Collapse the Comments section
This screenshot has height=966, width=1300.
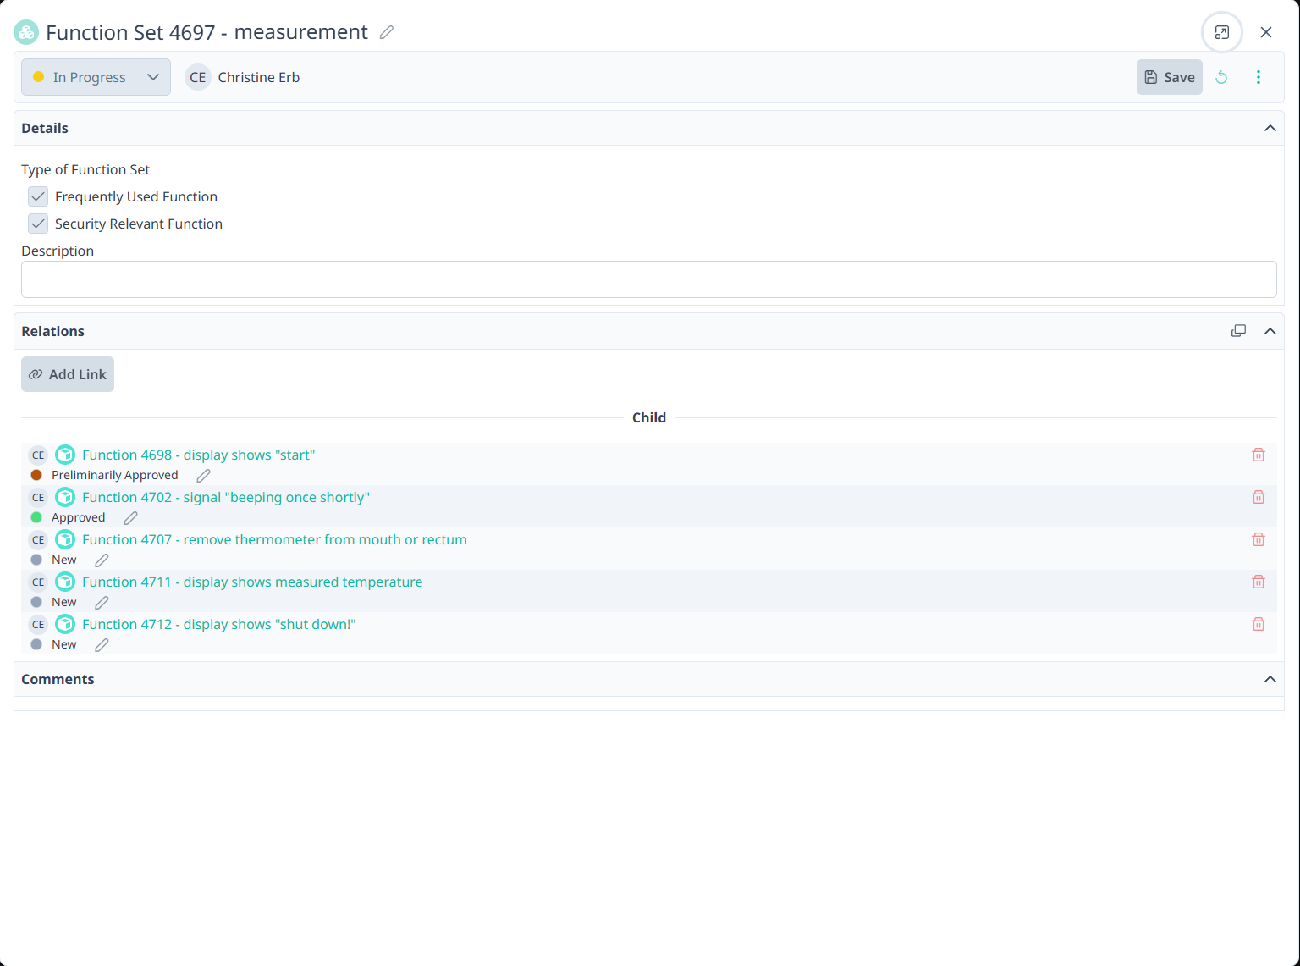click(1270, 679)
